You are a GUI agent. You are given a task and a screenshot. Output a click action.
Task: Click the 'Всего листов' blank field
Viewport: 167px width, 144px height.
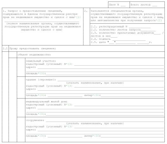(x=155, y=5)
